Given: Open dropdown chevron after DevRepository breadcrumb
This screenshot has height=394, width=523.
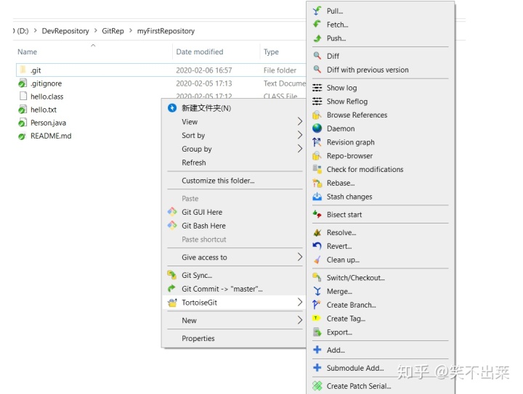Looking at the screenshot, I should coord(95,30).
